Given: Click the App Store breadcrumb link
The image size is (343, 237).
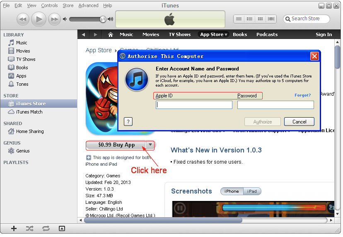Looking at the screenshot, I should point(99,50).
